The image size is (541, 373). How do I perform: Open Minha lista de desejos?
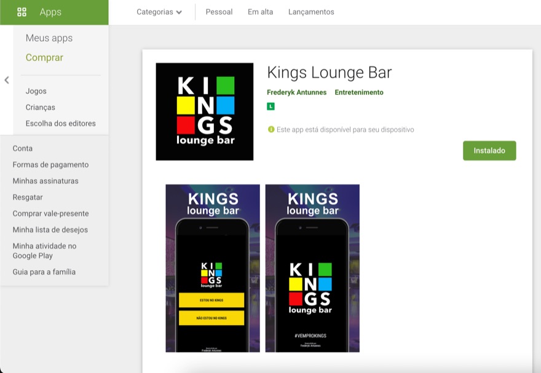[50, 230]
